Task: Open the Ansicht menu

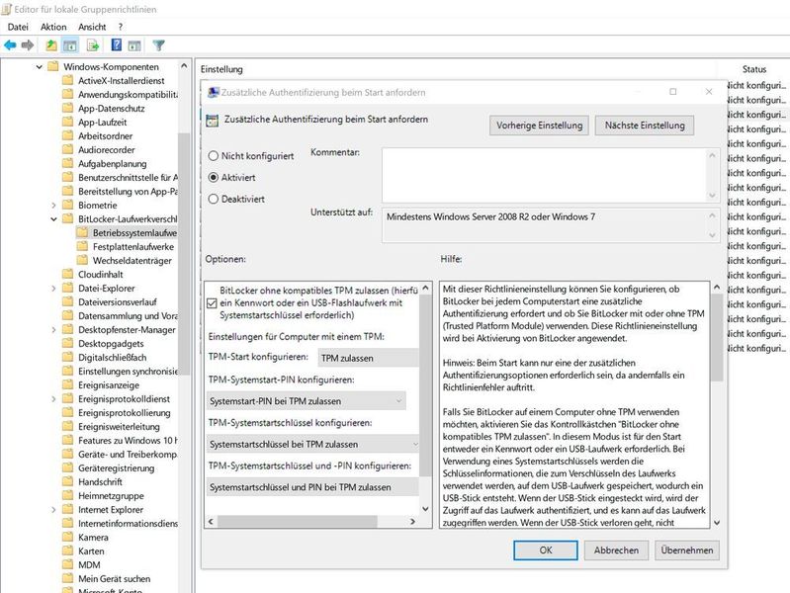Action: [x=92, y=27]
